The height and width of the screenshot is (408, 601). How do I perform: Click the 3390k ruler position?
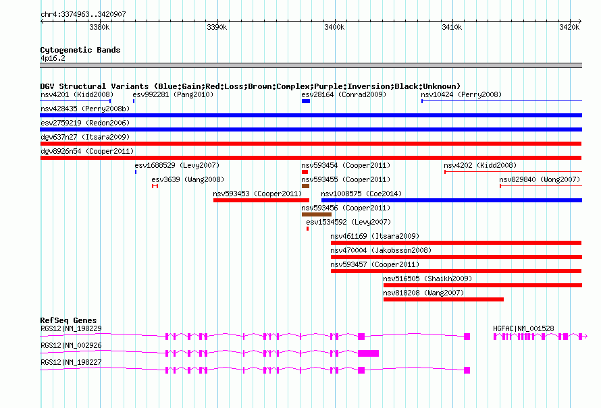click(217, 27)
